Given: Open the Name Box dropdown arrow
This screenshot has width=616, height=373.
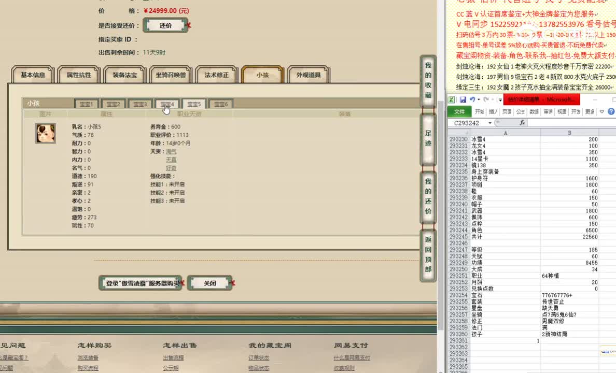Looking at the screenshot, I should 489,122.
